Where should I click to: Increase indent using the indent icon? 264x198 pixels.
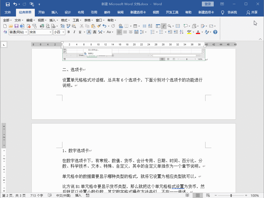(x=176, y=32)
